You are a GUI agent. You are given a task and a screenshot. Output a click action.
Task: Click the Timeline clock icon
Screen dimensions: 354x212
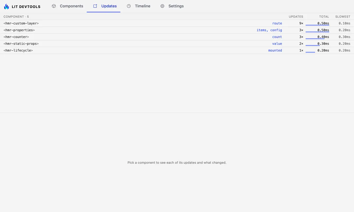129,6
